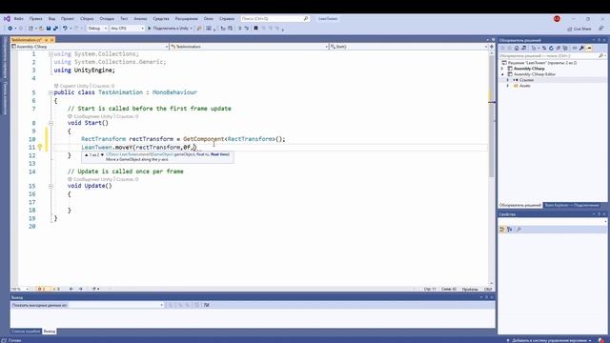
Task: Collapse the Update() method region
Action: tap(51, 186)
